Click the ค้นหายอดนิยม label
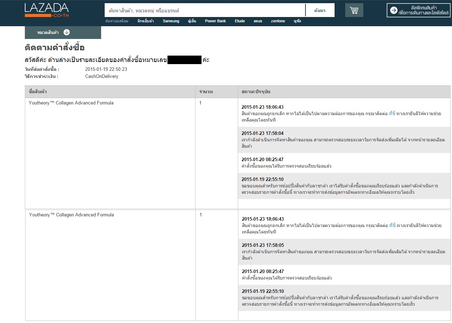Image resolution: width=452 pixels, height=323 pixels. [117, 21]
